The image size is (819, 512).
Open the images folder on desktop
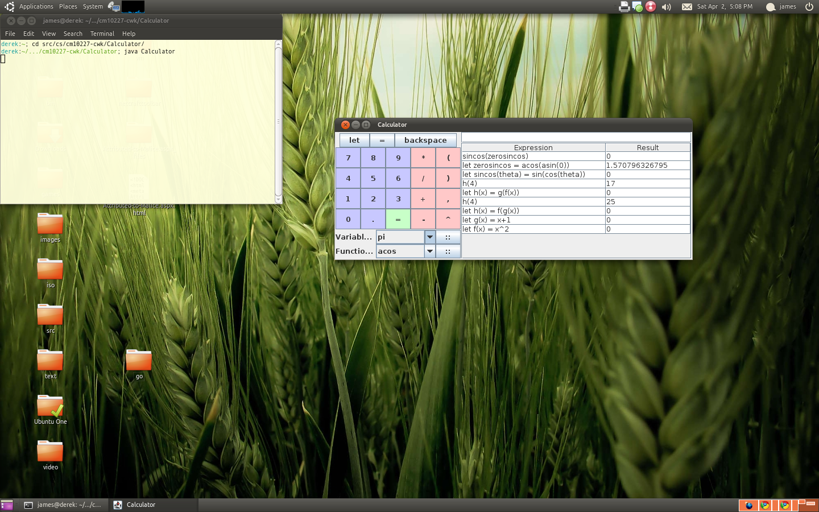[x=50, y=224]
